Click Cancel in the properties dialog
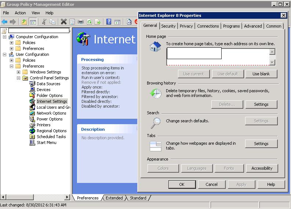 [x=212, y=184]
